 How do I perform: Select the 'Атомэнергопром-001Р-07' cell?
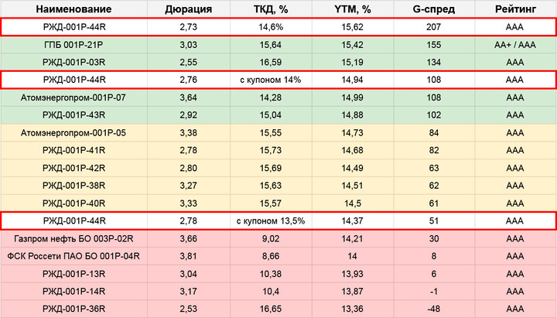(x=74, y=97)
